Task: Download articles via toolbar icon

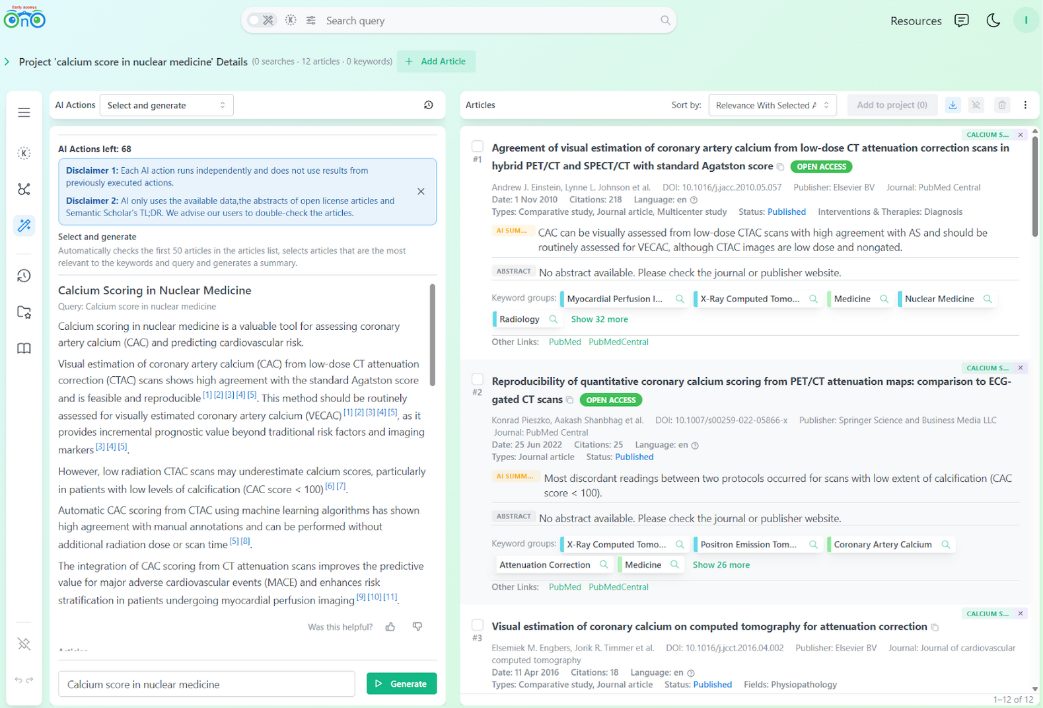Action: (x=953, y=105)
